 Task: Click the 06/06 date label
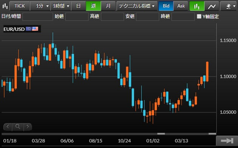[67, 141]
